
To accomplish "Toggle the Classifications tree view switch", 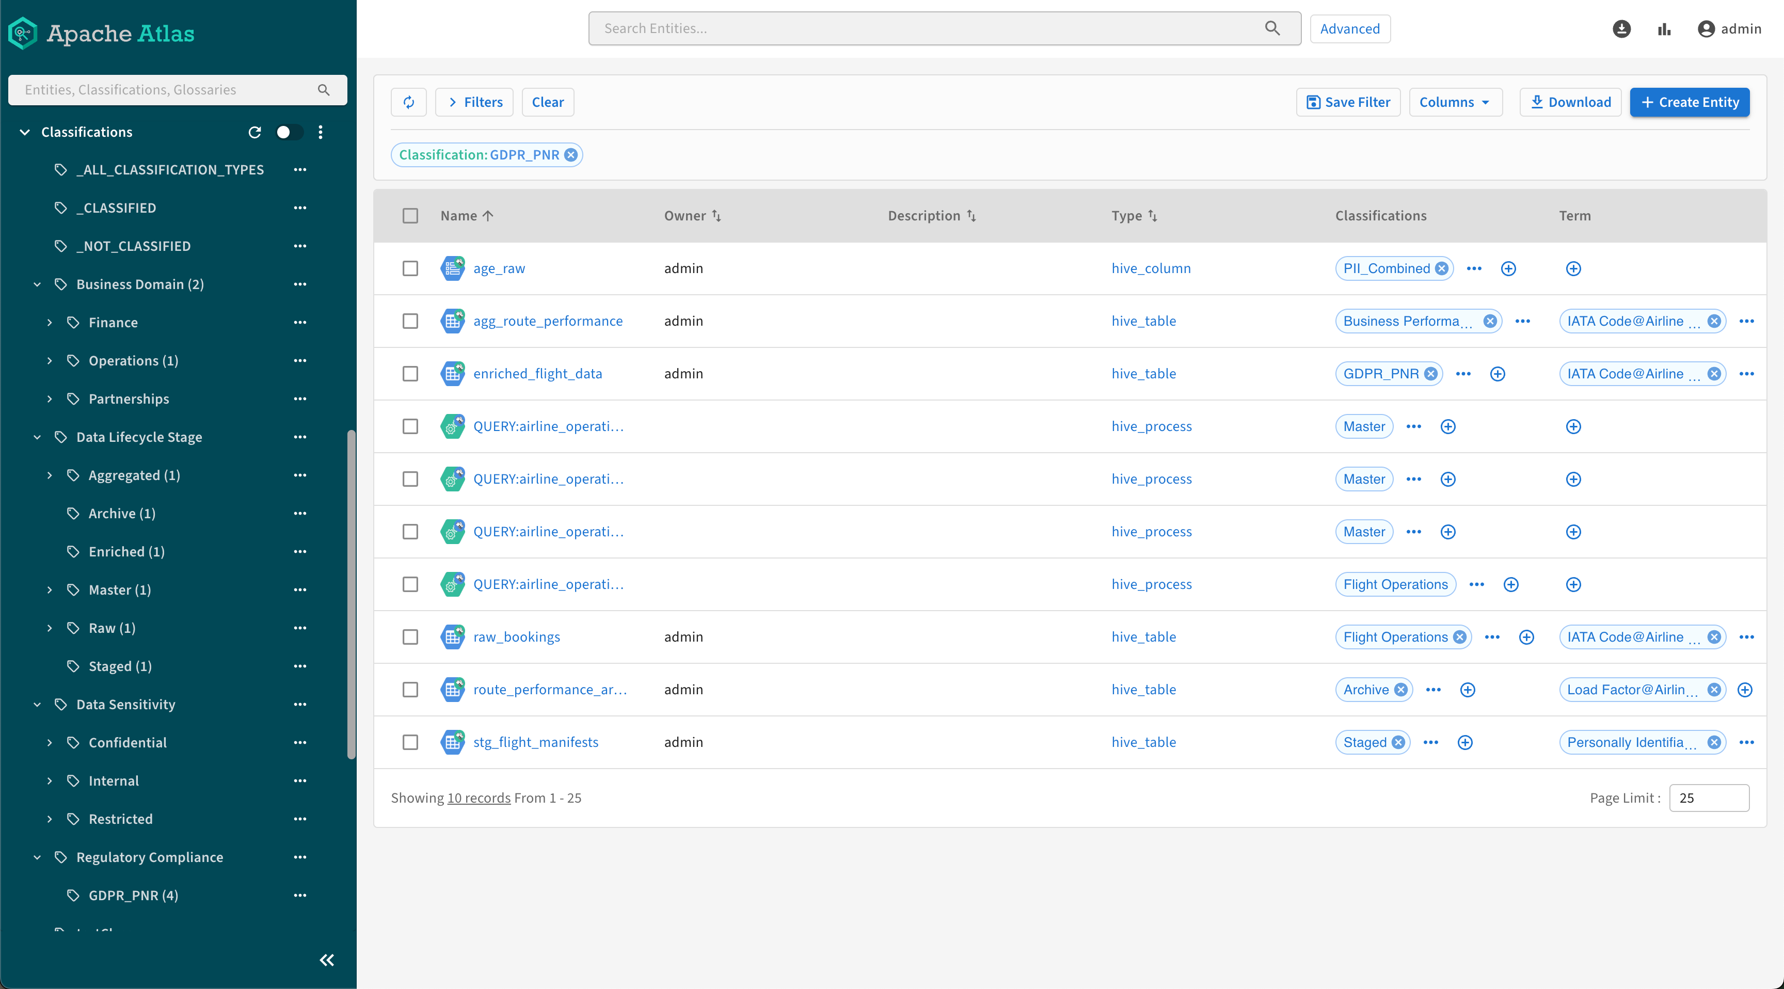I will click(289, 132).
